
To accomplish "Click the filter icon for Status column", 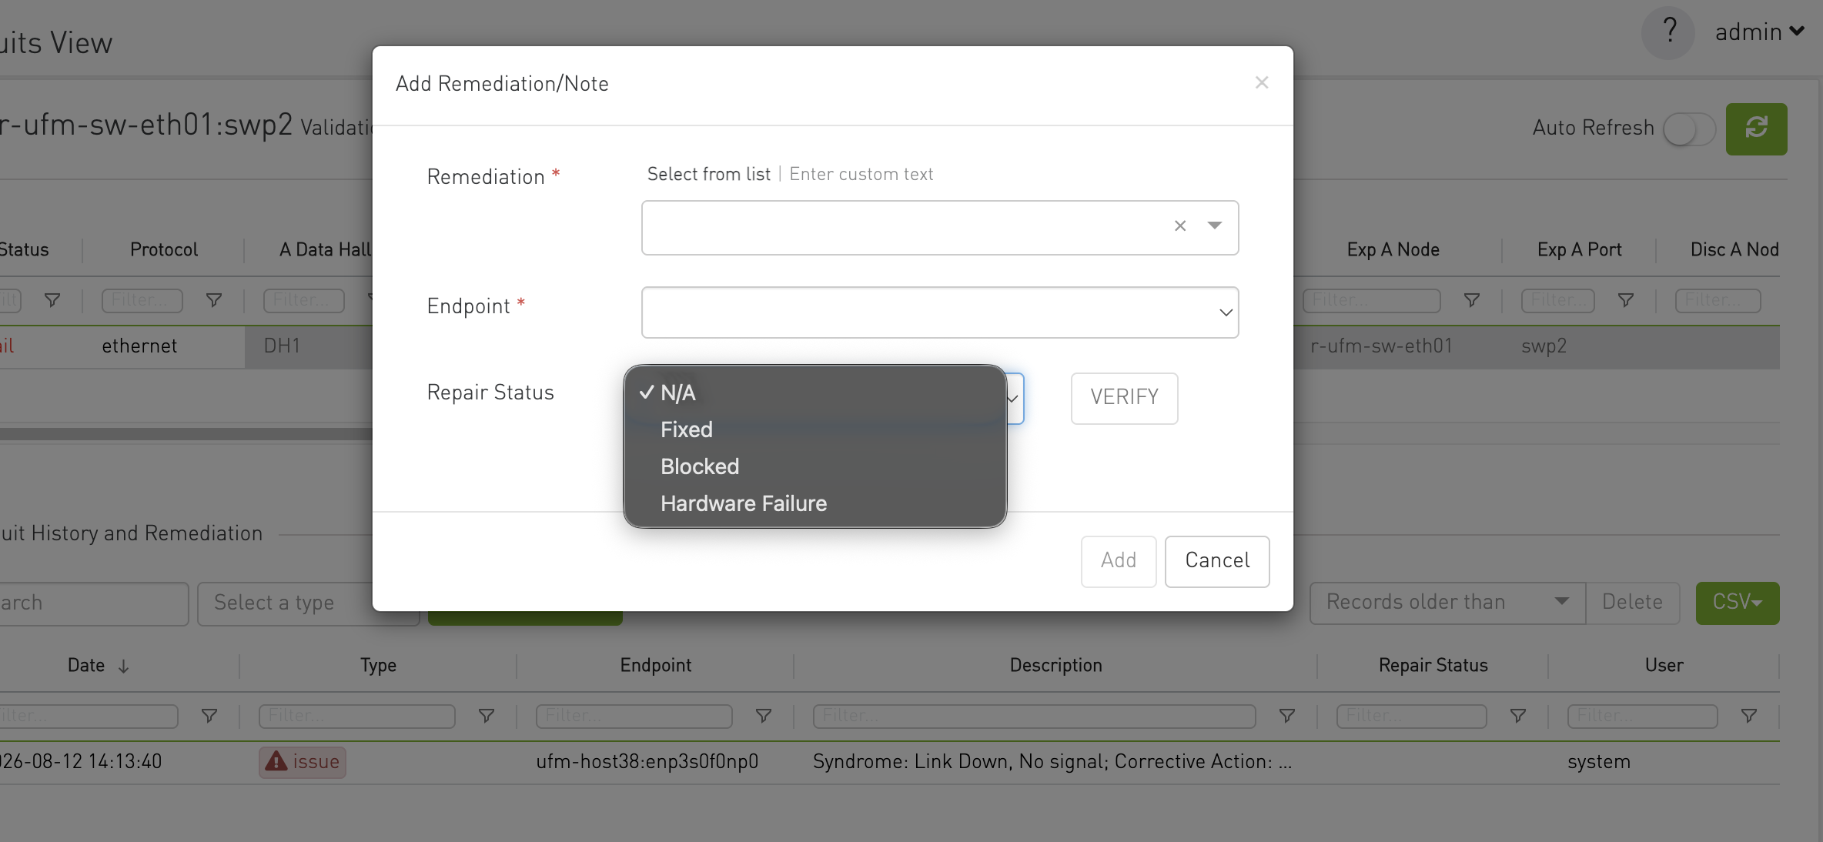I will pos(52,300).
